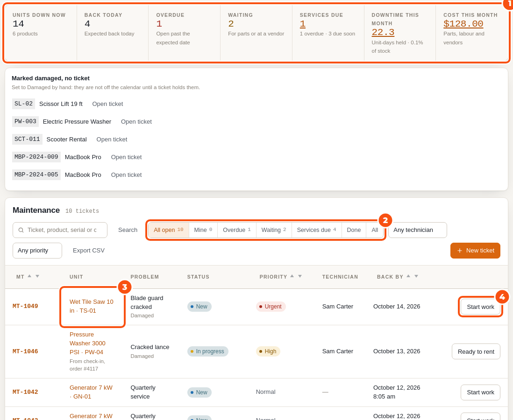Mark MT-1046 as Ready to rent

point(476,352)
